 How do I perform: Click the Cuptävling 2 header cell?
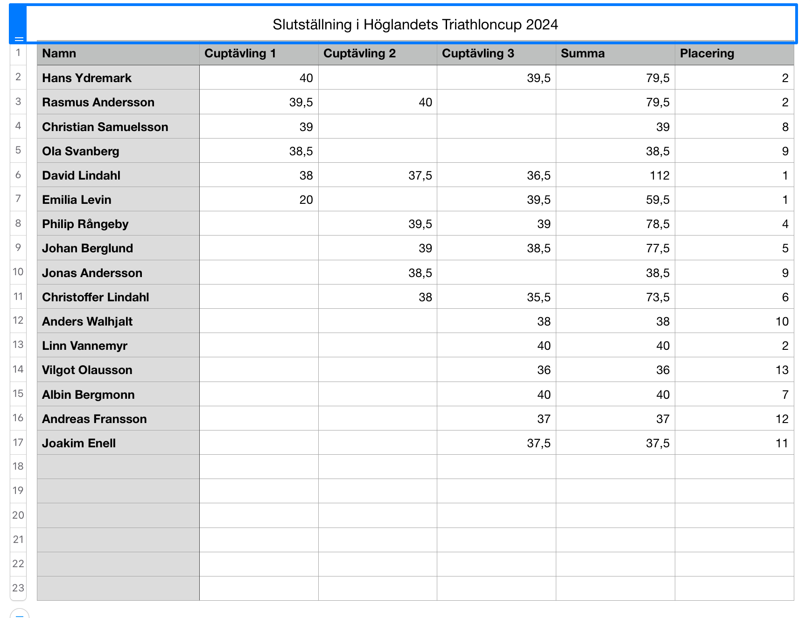378,54
